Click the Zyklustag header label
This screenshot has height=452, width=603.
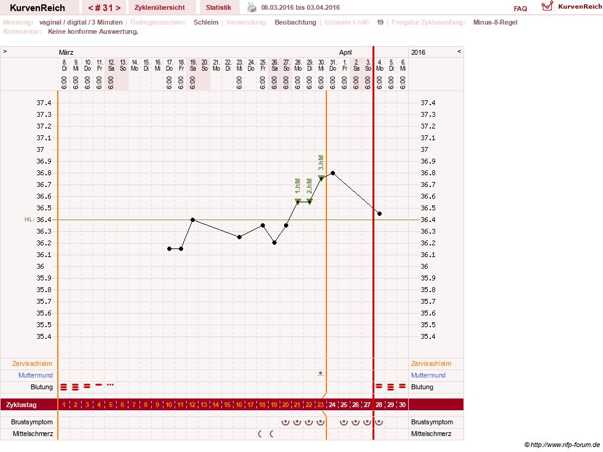point(22,405)
